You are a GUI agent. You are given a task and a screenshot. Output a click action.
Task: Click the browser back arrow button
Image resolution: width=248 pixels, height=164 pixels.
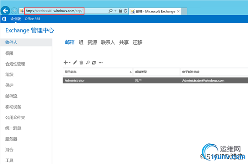pos(5,11)
